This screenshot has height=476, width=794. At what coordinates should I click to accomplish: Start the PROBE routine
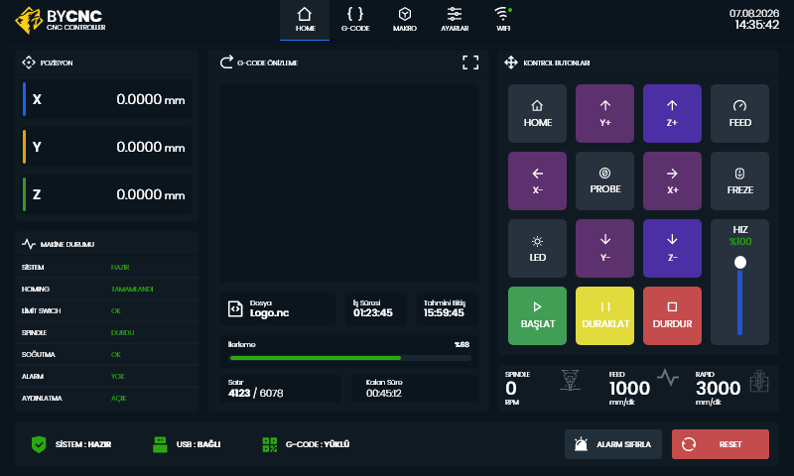click(604, 181)
